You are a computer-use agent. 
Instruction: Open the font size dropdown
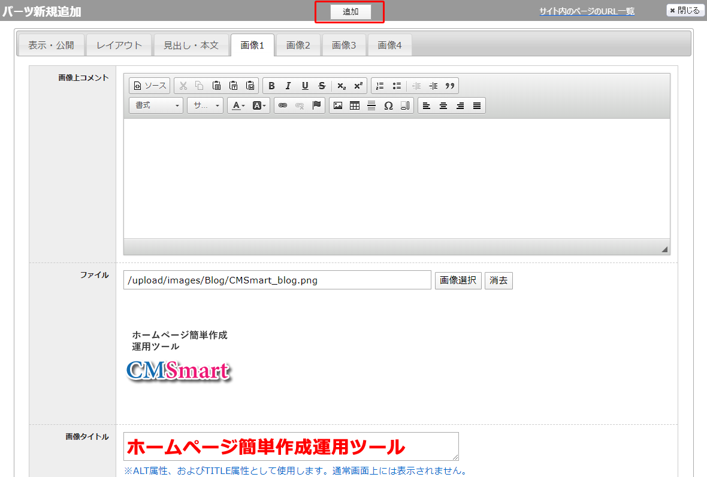205,105
